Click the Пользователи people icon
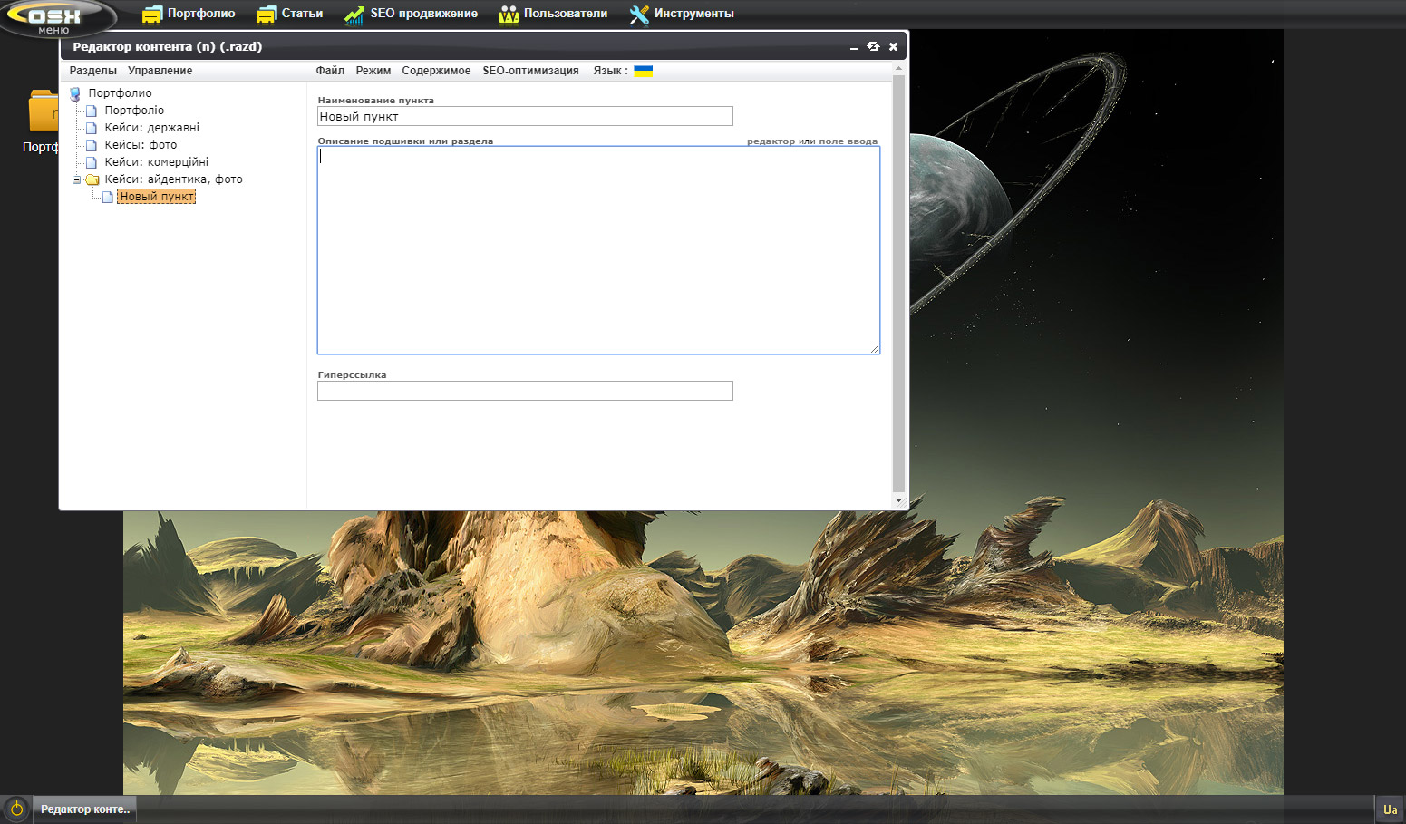The image size is (1406, 824). (509, 15)
